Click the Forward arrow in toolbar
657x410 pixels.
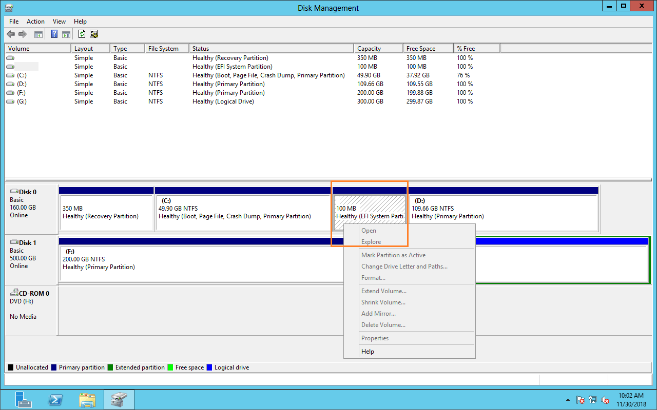(x=22, y=34)
